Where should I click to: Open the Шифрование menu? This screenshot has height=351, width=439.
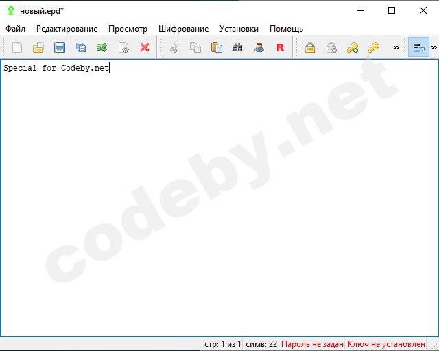point(183,29)
